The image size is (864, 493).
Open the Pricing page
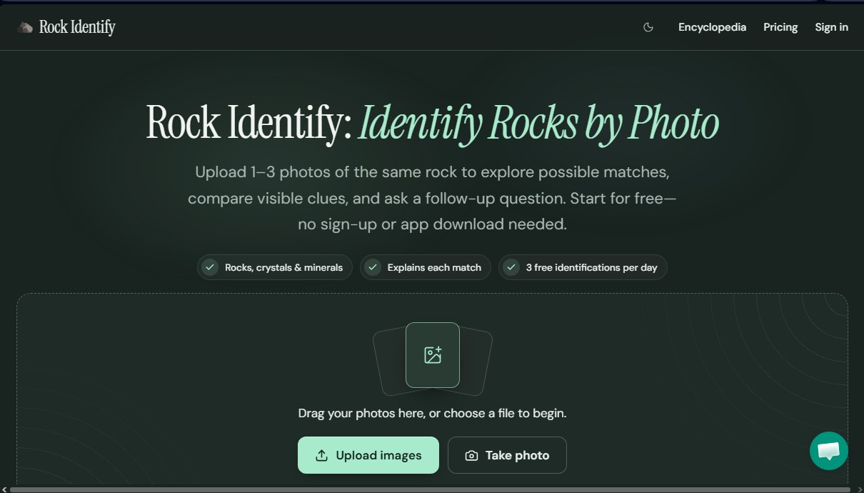pos(780,27)
